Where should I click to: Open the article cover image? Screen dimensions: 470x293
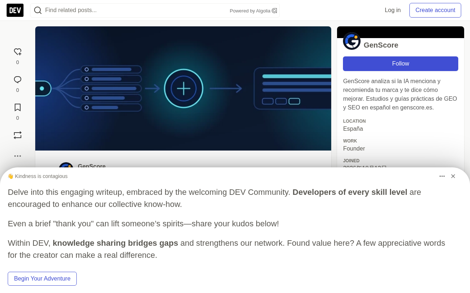(183, 88)
